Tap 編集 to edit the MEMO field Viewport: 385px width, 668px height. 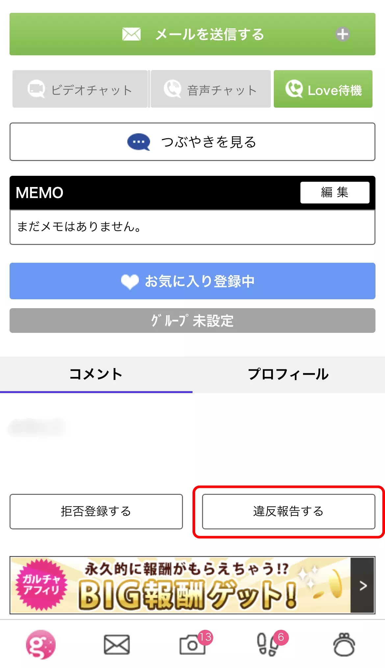pos(334,192)
